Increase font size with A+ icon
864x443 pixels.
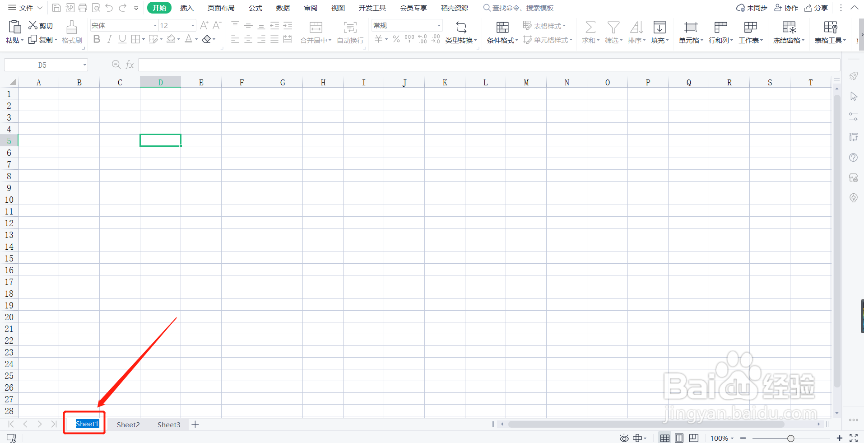[x=204, y=25]
